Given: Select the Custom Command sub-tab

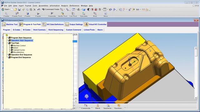Looking at the screenshot, I should tap(73, 30).
